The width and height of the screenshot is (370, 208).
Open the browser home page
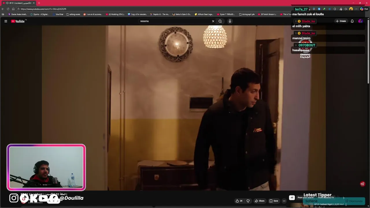click(13, 9)
